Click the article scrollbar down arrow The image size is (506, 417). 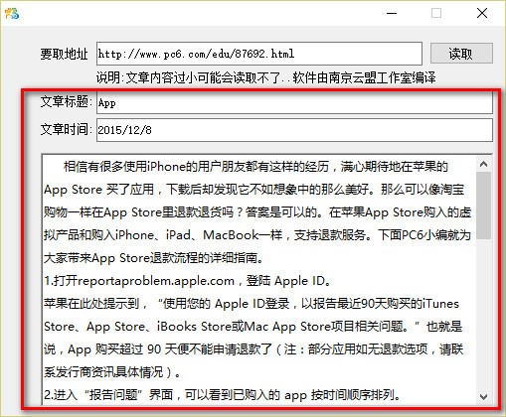pos(483,396)
